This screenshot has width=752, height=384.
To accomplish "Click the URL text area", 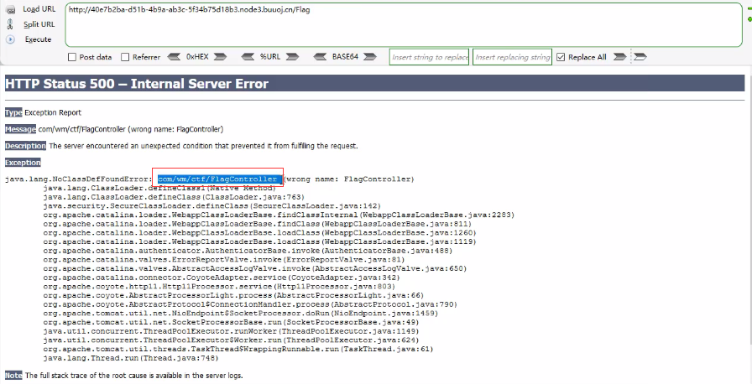I will (401, 25).
